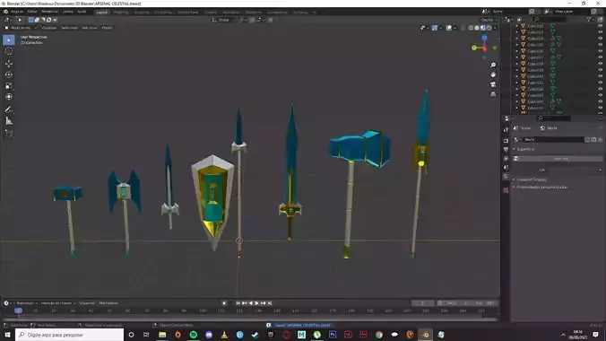Open the pivot point dropdown

pos(242,20)
